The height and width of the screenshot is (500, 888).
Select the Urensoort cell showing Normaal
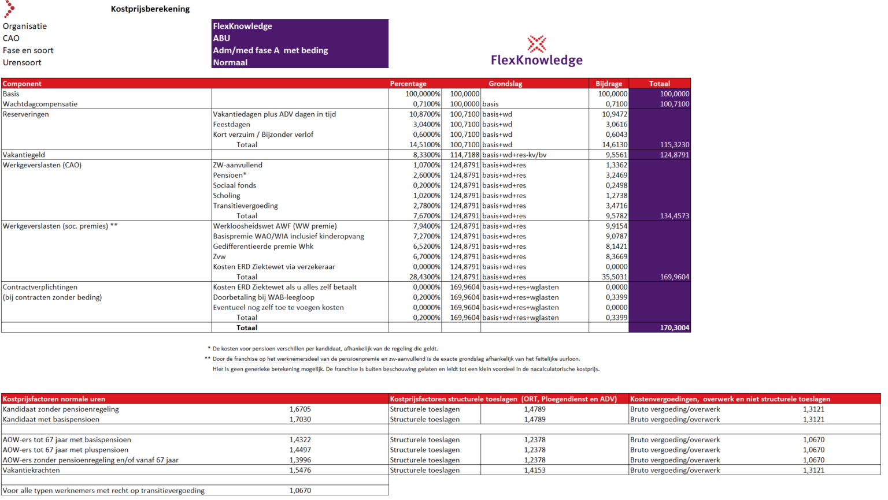tap(299, 62)
